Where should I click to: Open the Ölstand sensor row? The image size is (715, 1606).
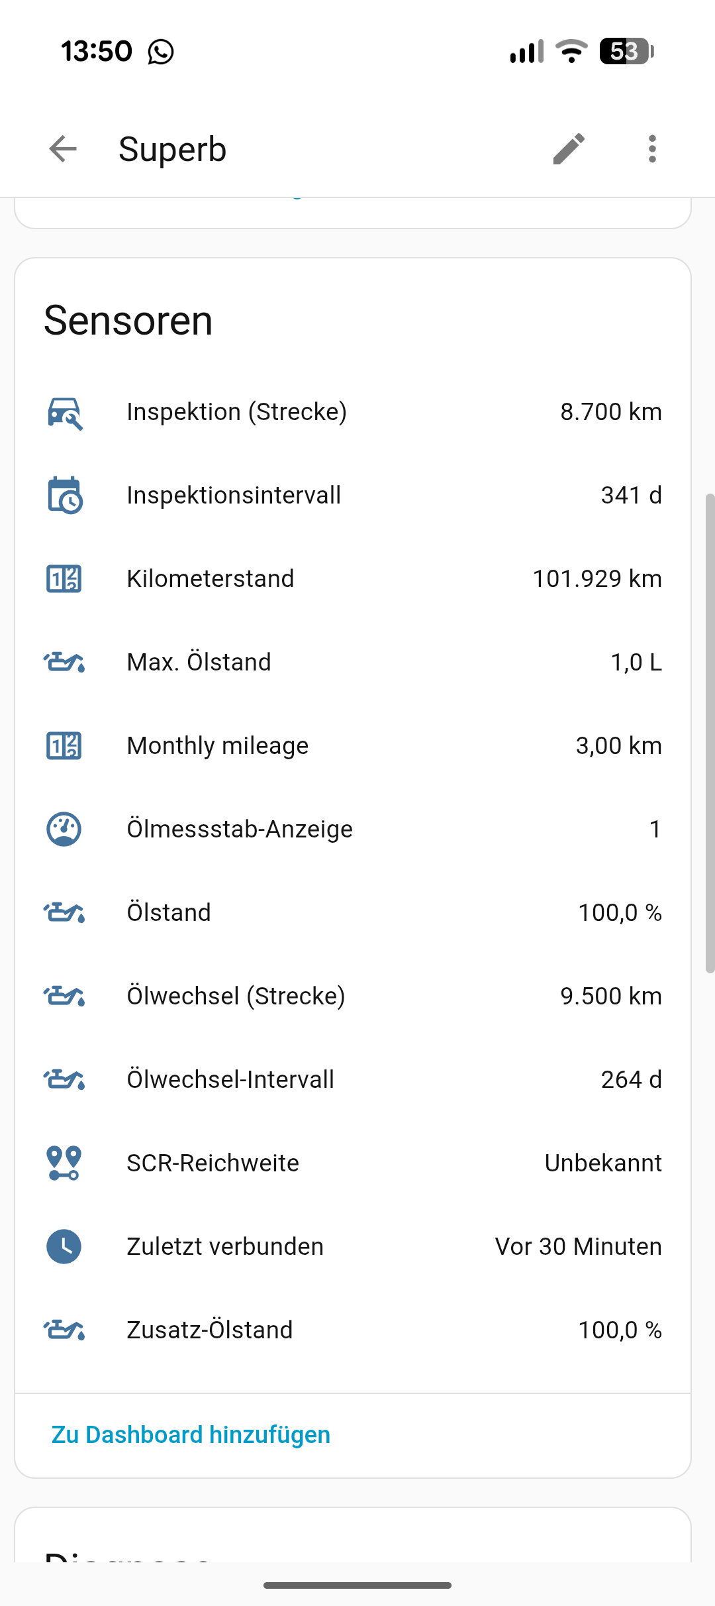[353, 913]
